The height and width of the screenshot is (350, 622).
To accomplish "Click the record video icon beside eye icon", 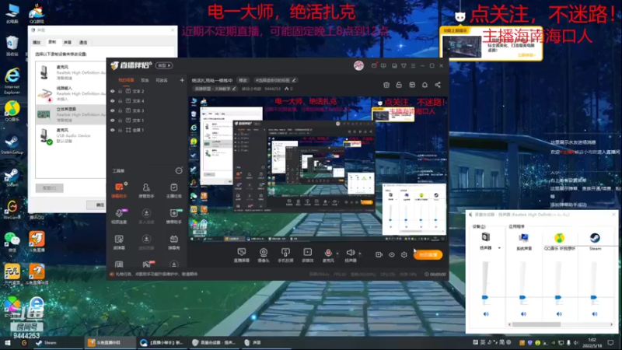I will click(379, 255).
